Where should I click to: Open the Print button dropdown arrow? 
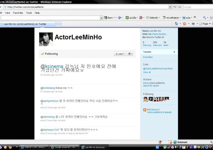pyautogui.click(x=197, y=24)
